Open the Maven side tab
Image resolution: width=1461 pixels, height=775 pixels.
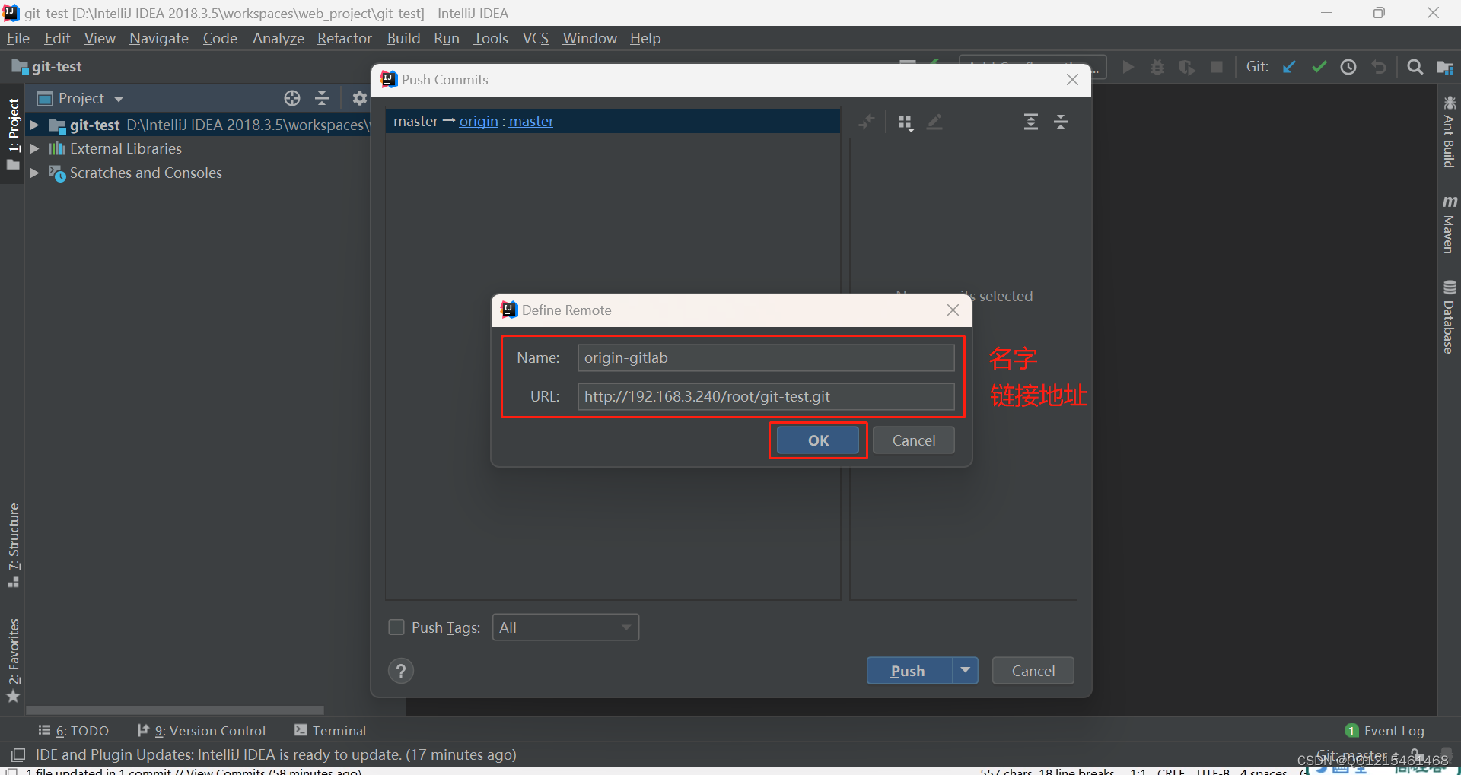tap(1449, 224)
